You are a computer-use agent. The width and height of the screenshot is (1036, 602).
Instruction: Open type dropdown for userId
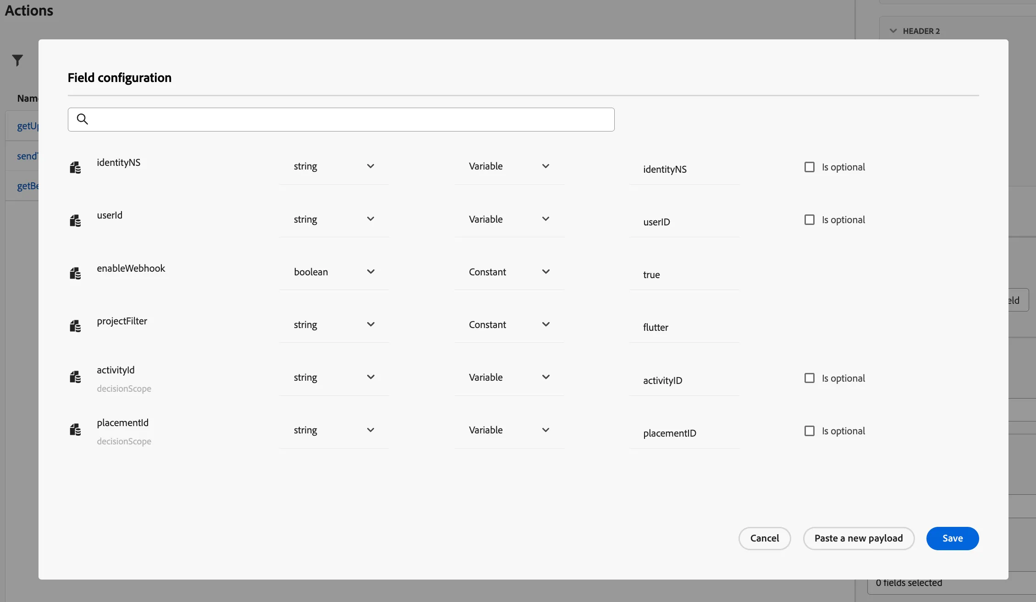click(334, 219)
